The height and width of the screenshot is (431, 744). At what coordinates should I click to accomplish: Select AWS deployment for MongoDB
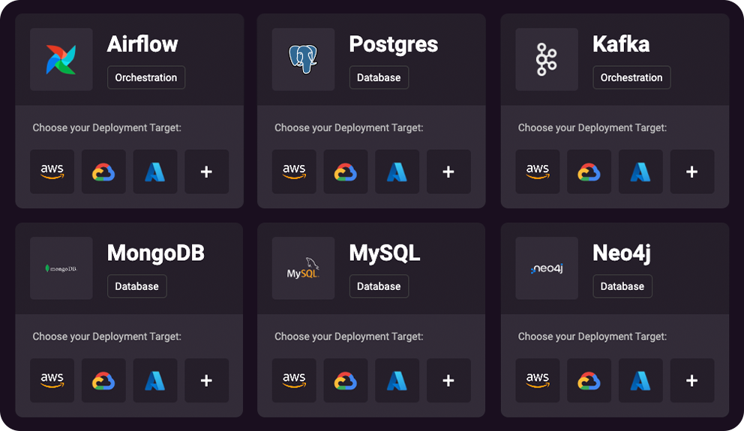point(52,381)
